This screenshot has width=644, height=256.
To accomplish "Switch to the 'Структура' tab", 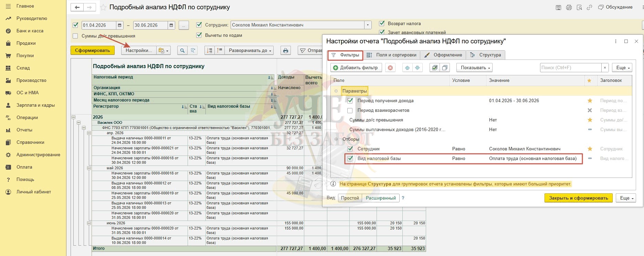I will click(x=486, y=55).
